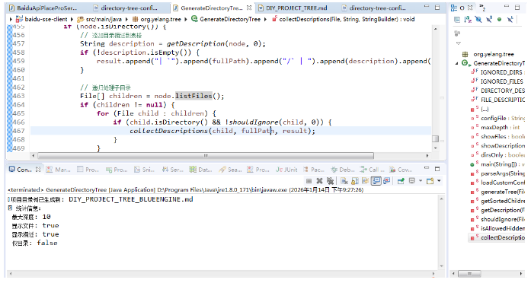The height and width of the screenshot is (286, 531).
Task: Close the Console view tab
Action: pos(38,169)
